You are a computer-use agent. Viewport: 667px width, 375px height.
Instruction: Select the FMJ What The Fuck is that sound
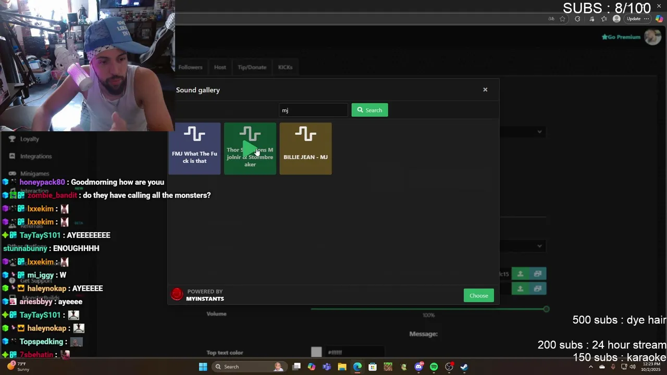tap(194, 148)
